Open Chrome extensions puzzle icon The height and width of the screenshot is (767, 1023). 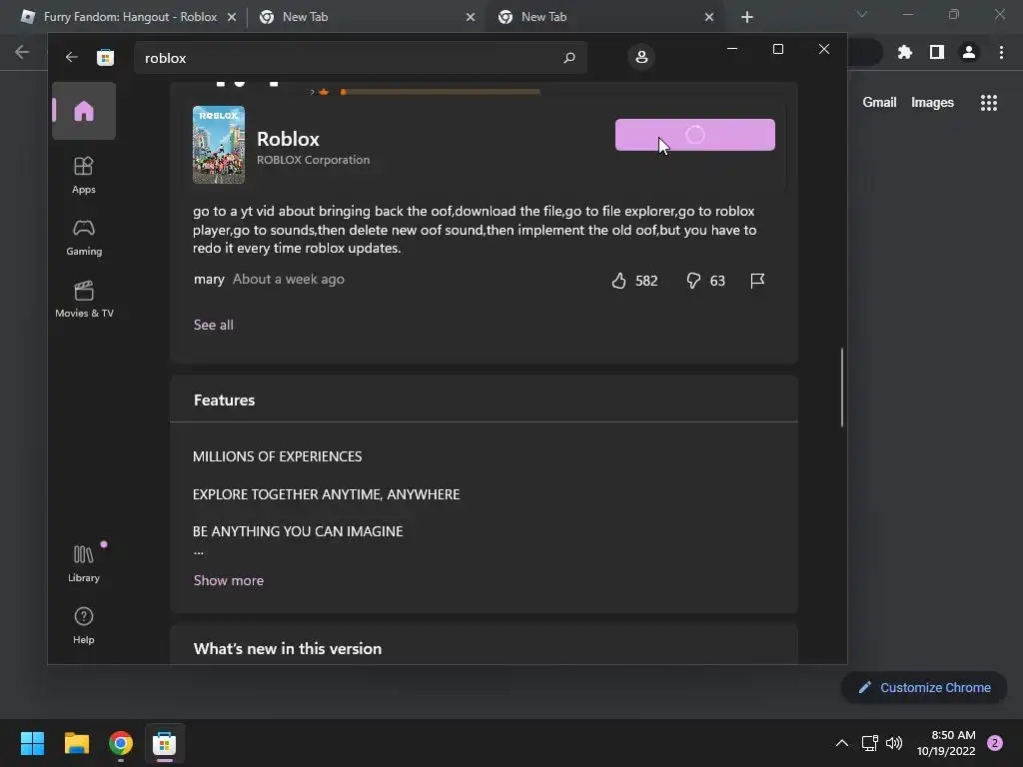[x=904, y=52]
